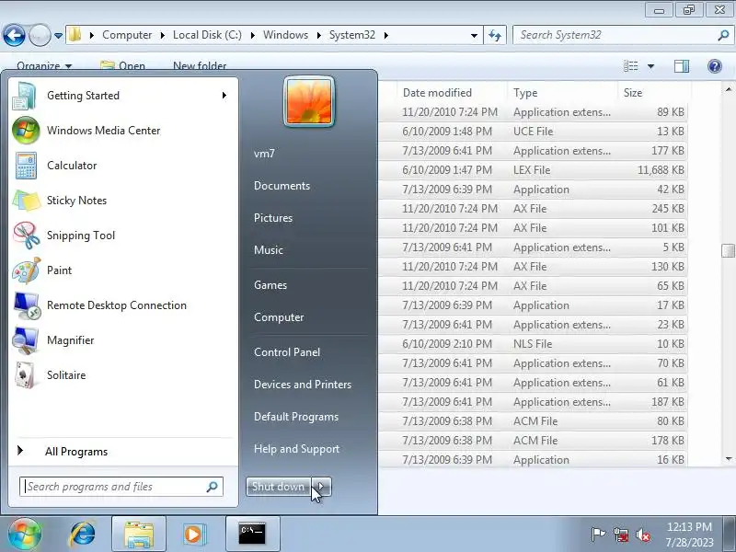Open Documents from Start menu

coord(282,186)
